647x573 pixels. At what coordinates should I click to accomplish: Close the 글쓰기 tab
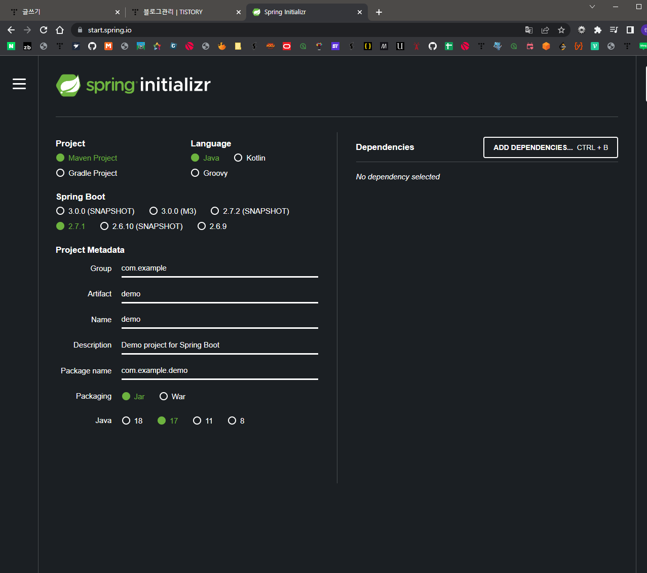[118, 12]
